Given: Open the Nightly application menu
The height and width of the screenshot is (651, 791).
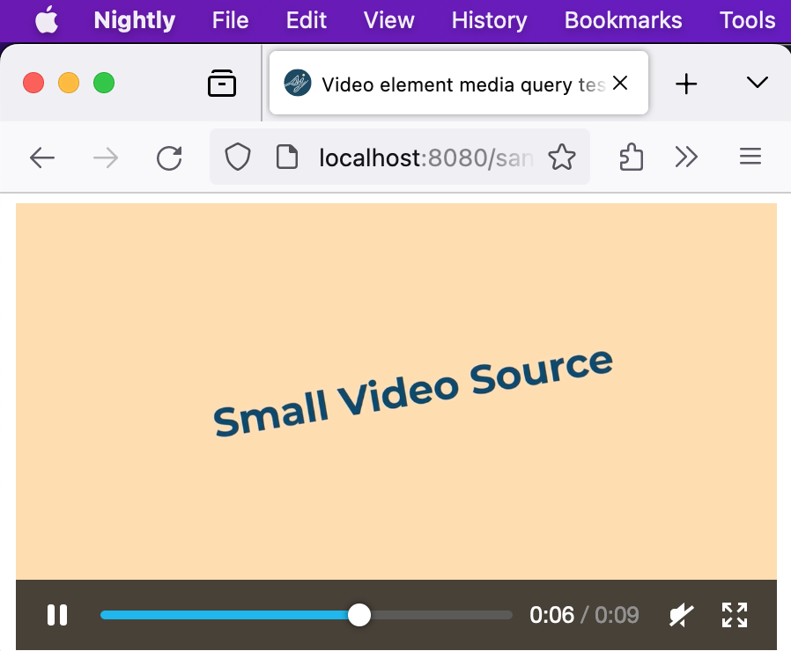Looking at the screenshot, I should click(134, 20).
